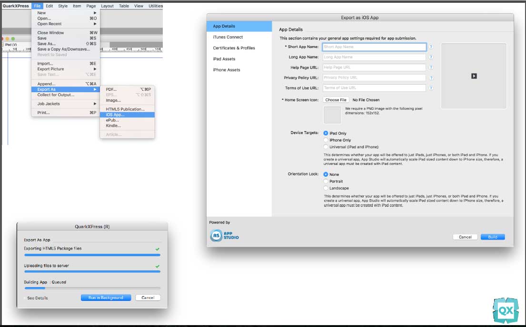Cancel the Export as iOS App dialog

pos(465,237)
